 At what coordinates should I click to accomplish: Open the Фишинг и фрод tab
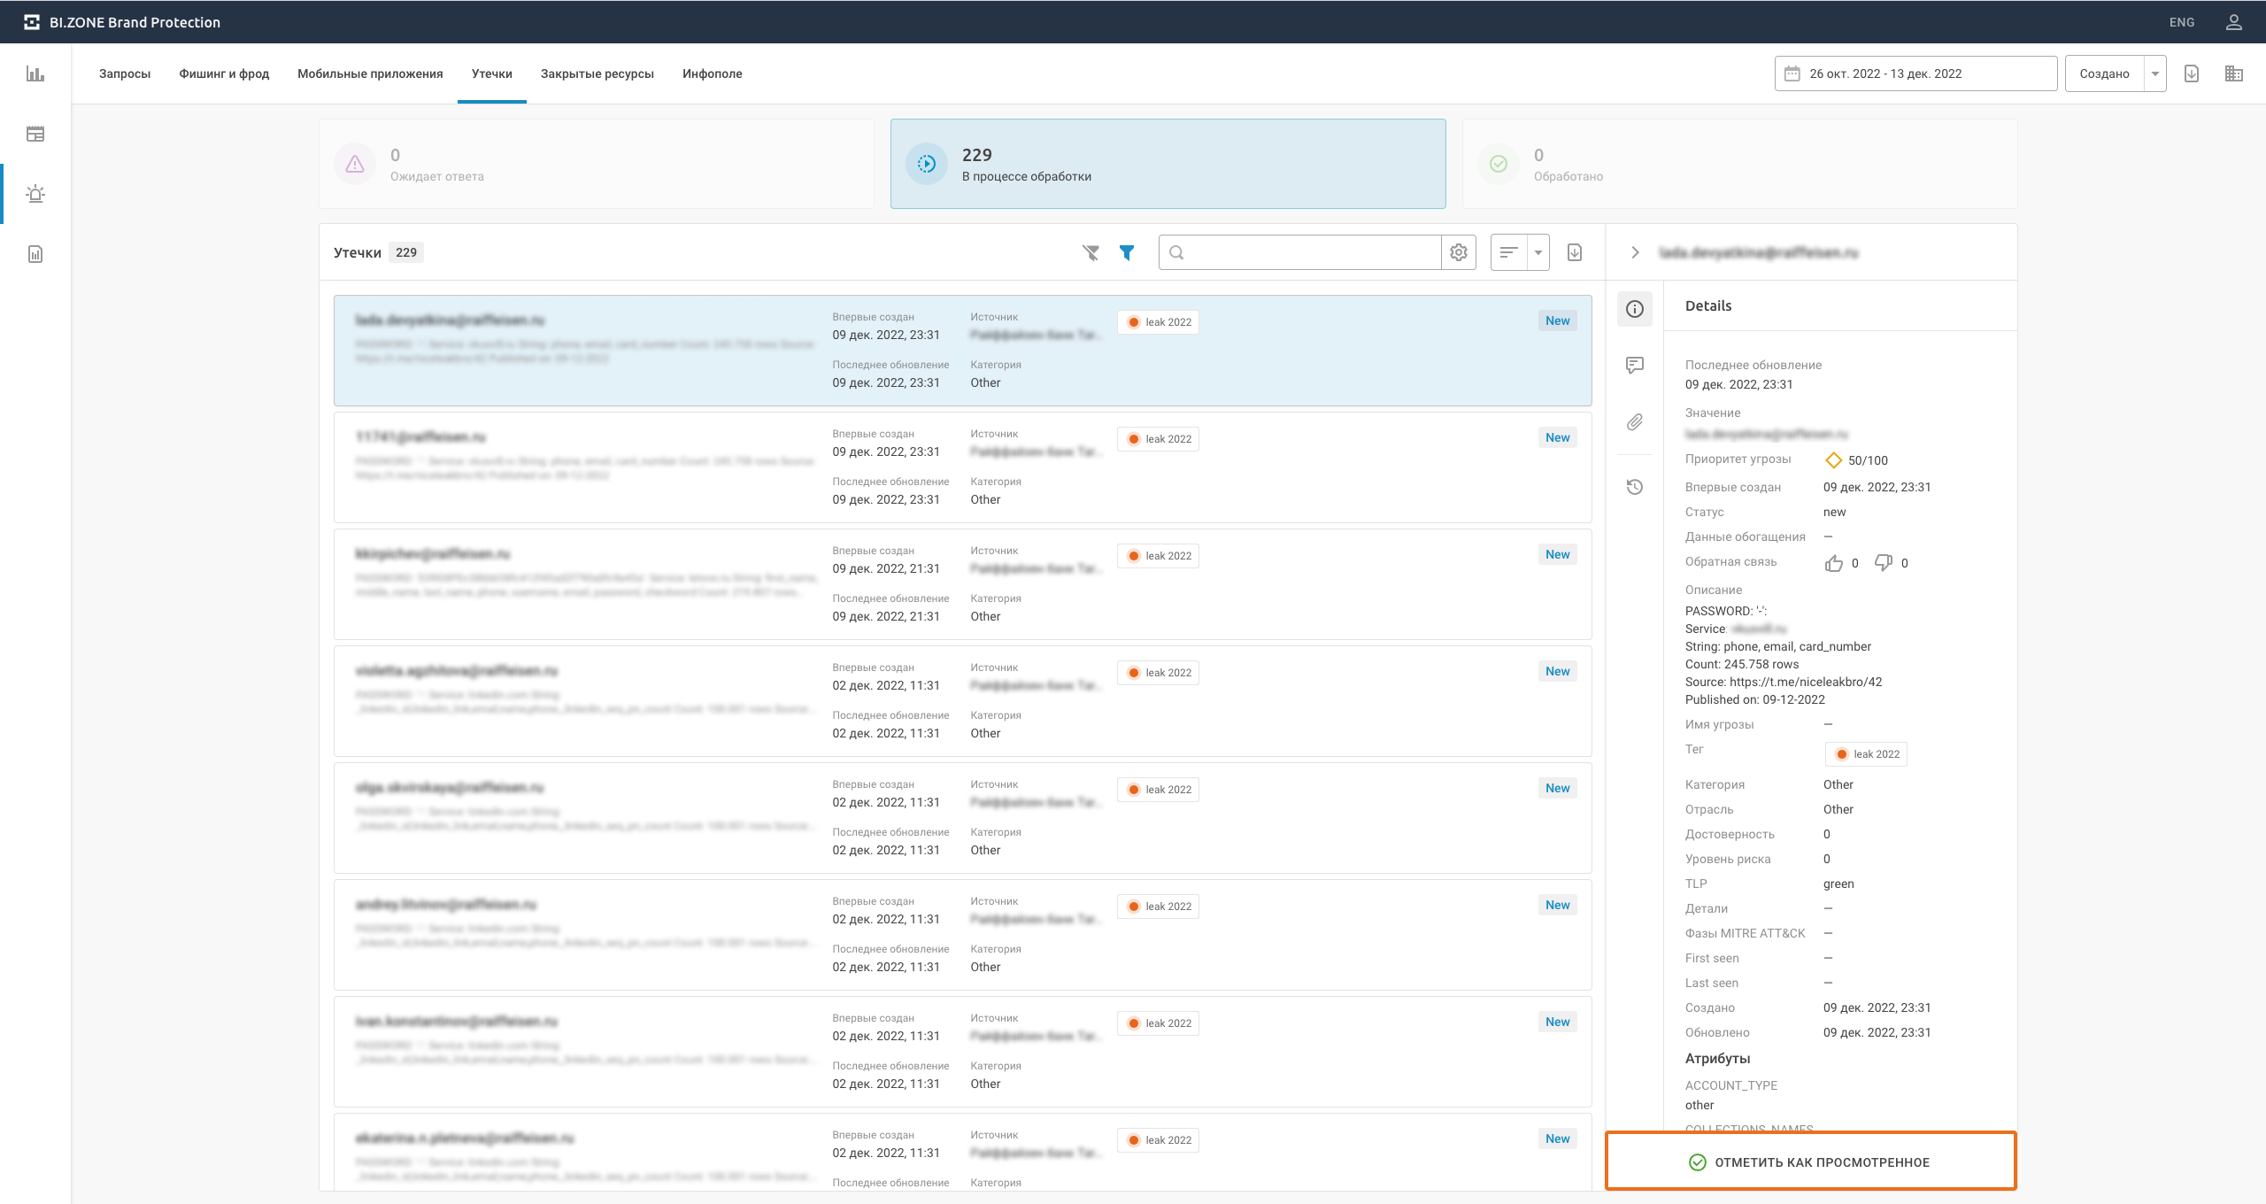click(224, 73)
